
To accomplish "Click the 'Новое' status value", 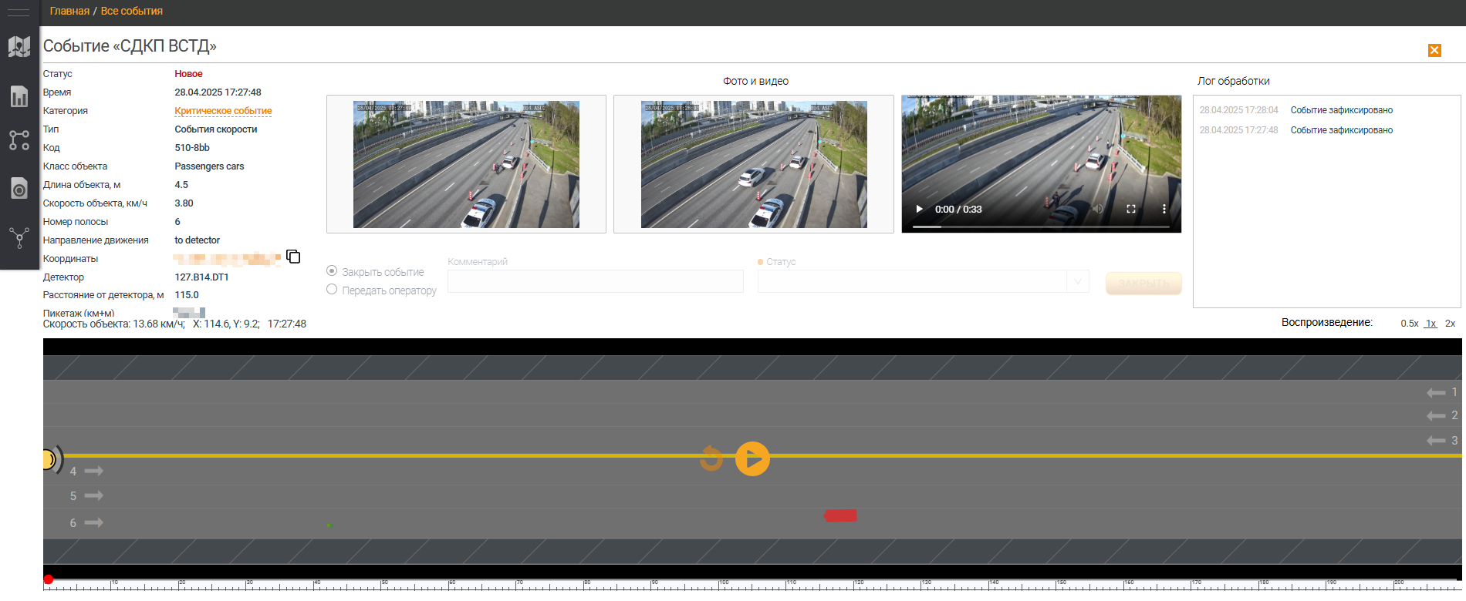I will (x=188, y=74).
